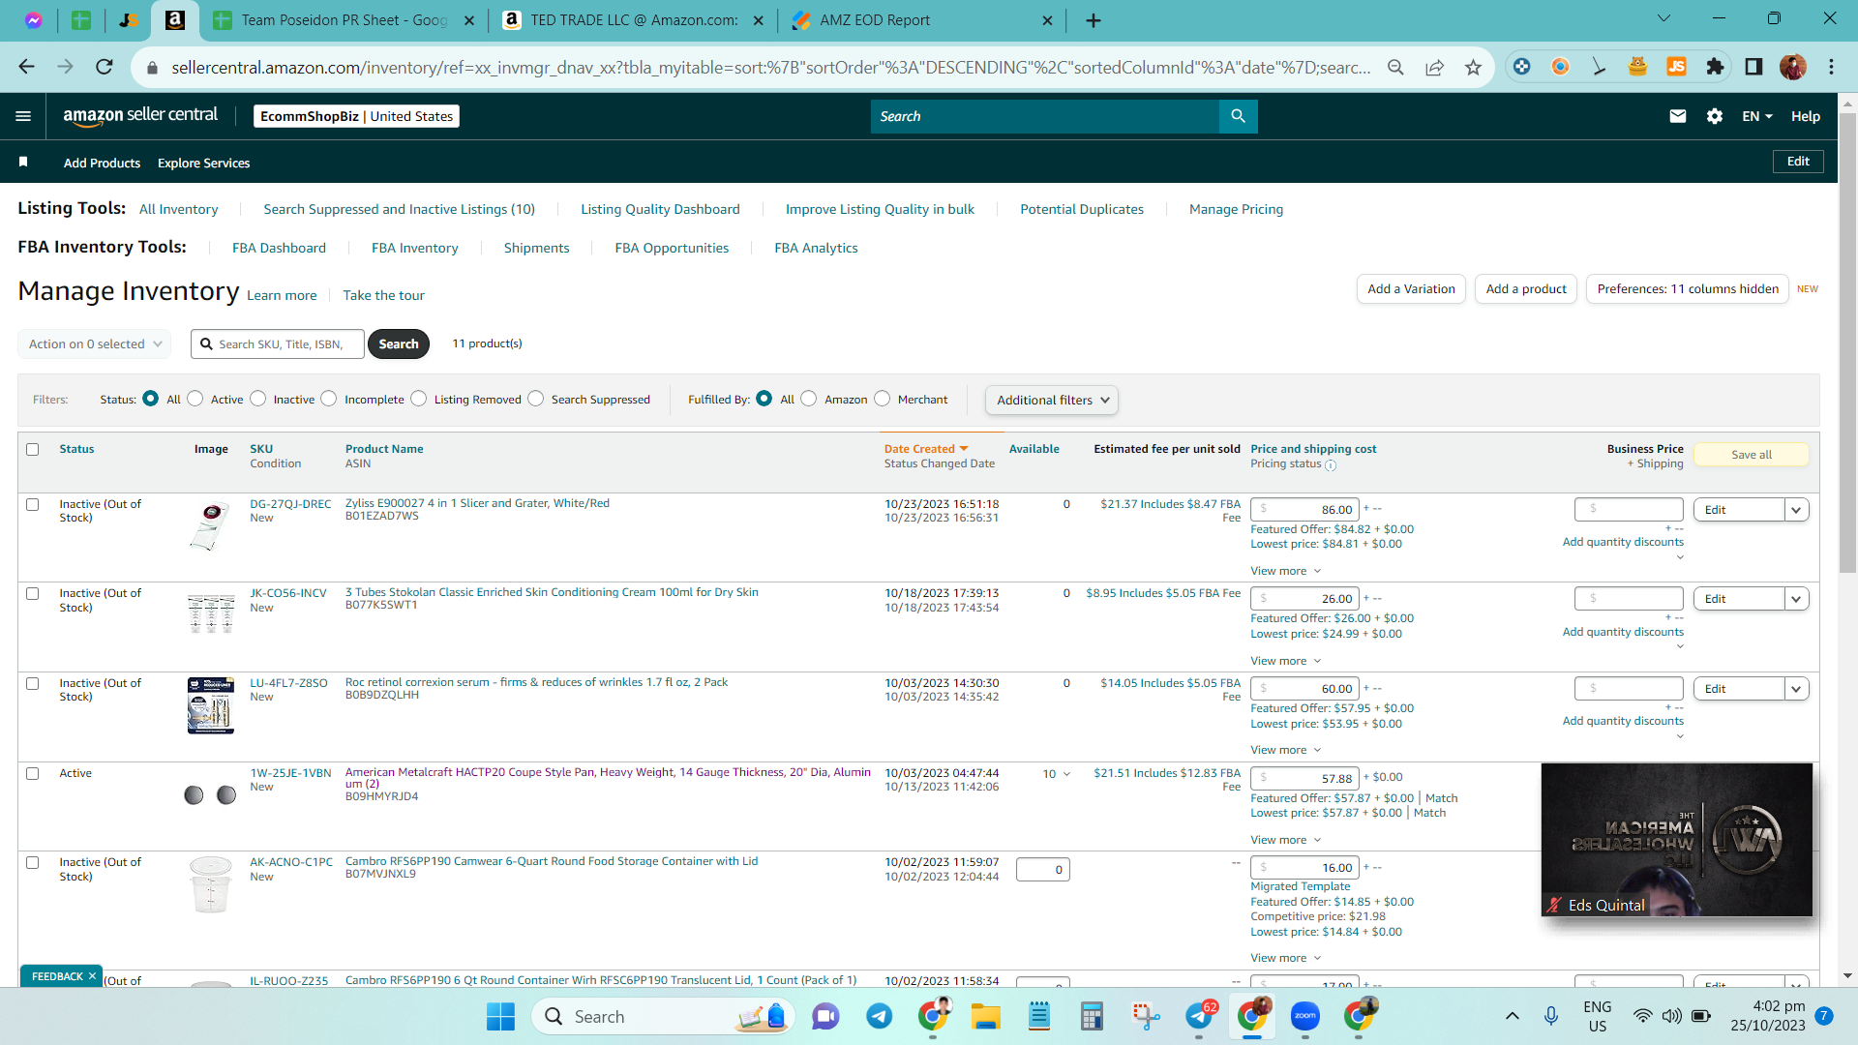Sort by Date Created column
The image size is (1858, 1045).
pos(925,449)
